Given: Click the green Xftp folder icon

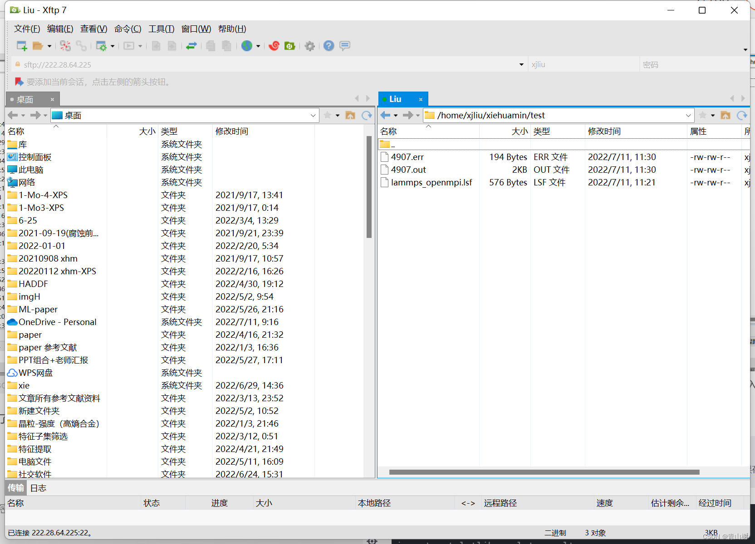Looking at the screenshot, I should point(289,46).
